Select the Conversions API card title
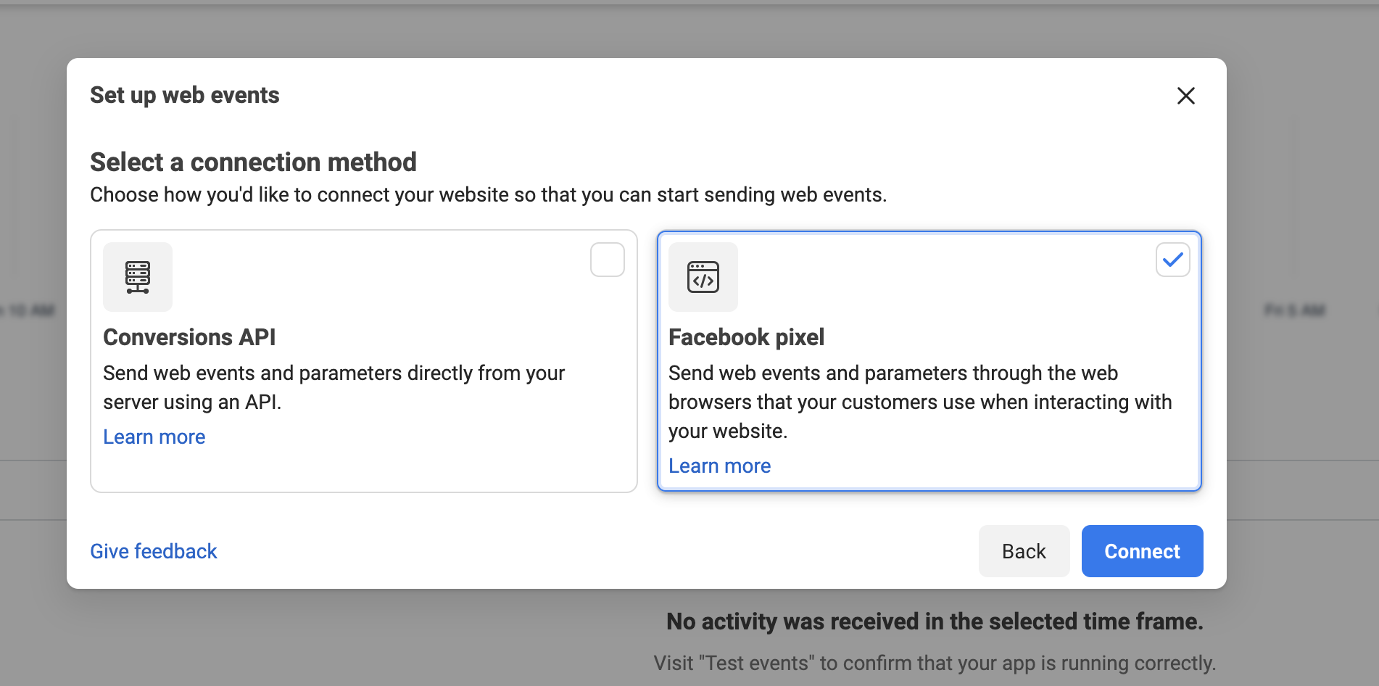 pyautogui.click(x=189, y=337)
